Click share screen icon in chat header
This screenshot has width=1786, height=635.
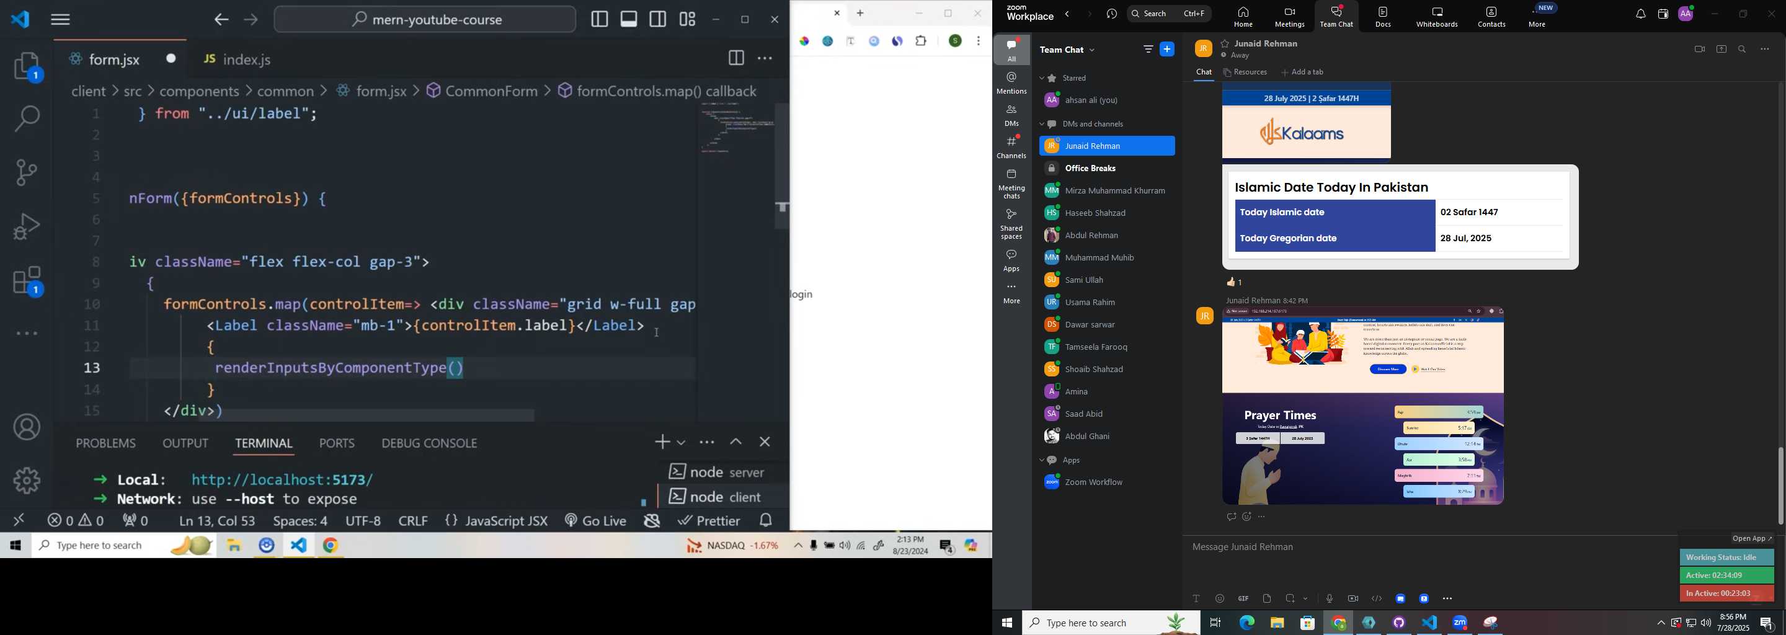coord(1722,49)
